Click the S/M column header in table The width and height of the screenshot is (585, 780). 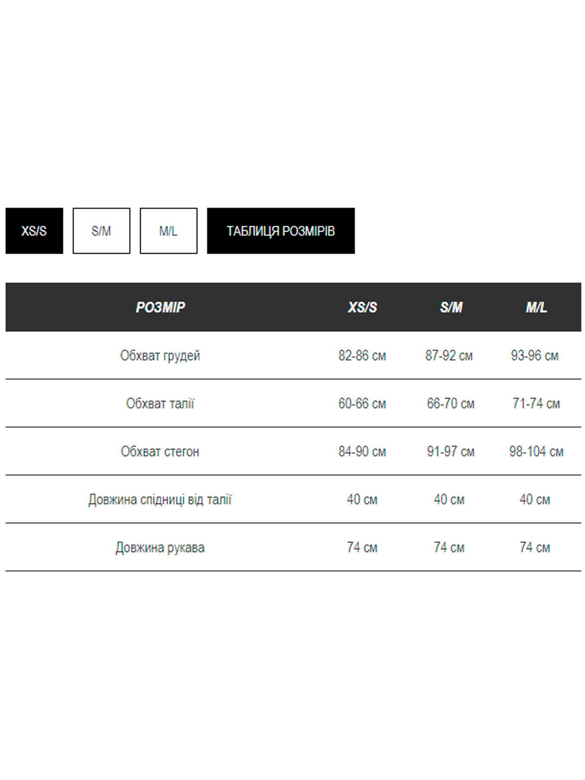coord(451,307)
